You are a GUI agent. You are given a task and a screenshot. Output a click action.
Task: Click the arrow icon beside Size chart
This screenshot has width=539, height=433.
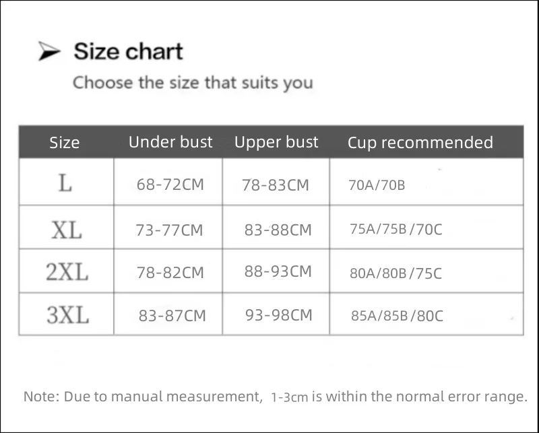49,52
